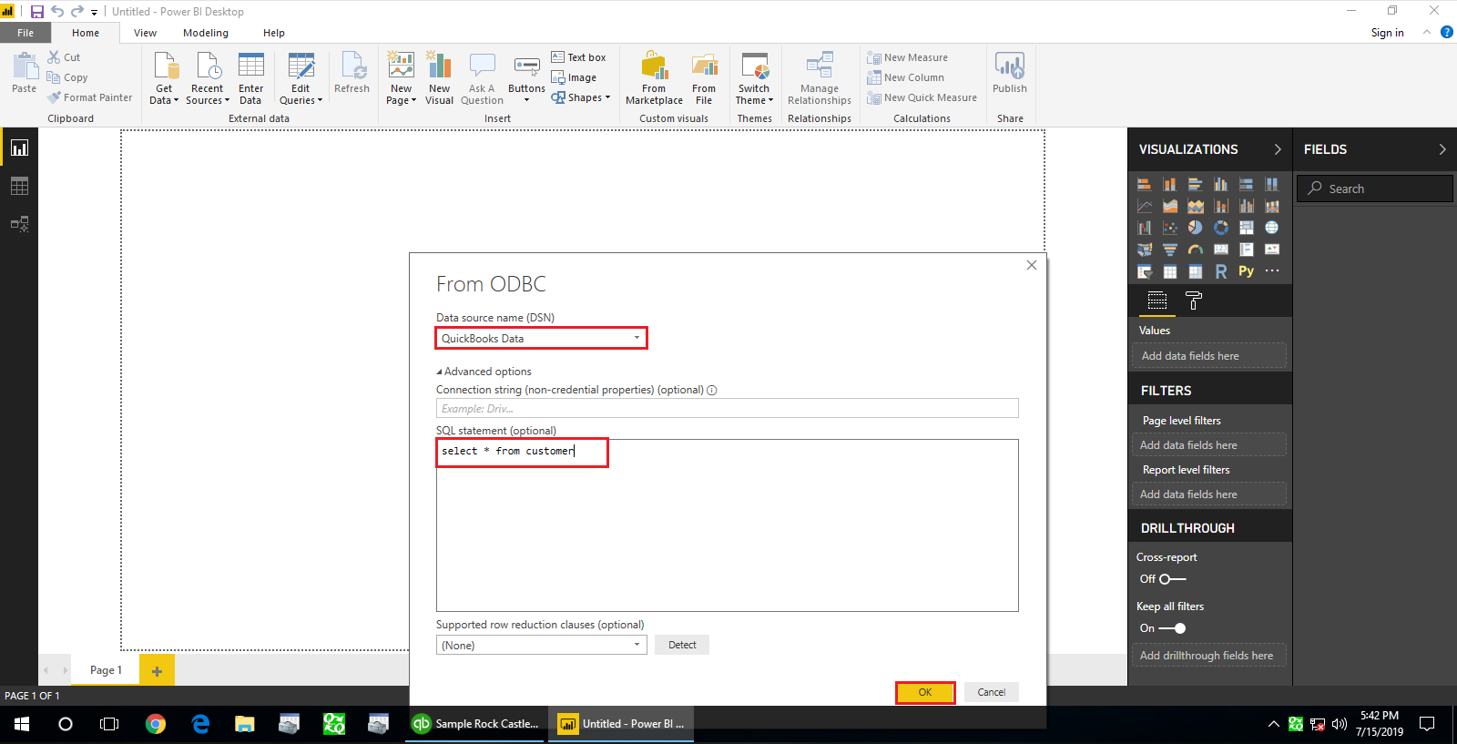
Task: Open the Windows Start menu
Action: 22,724
